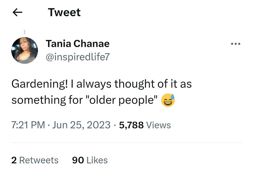Click the sweating smile emoji
Viewport: 253px width, 172px height.
(x=168, y=101)
